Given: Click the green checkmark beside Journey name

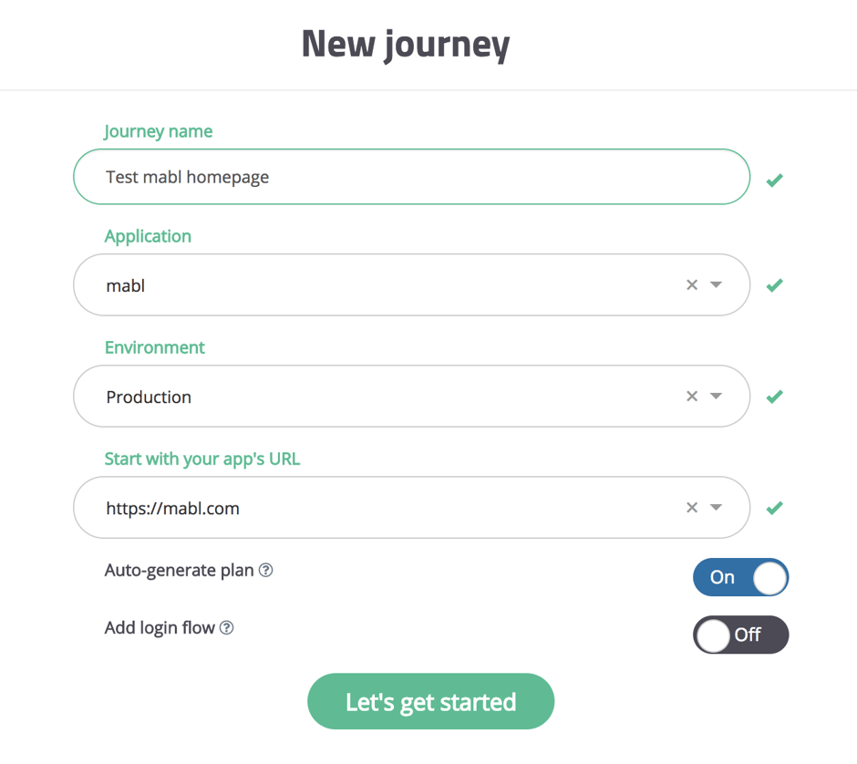Looking at the screenshot, I should (x=774, y=180).
